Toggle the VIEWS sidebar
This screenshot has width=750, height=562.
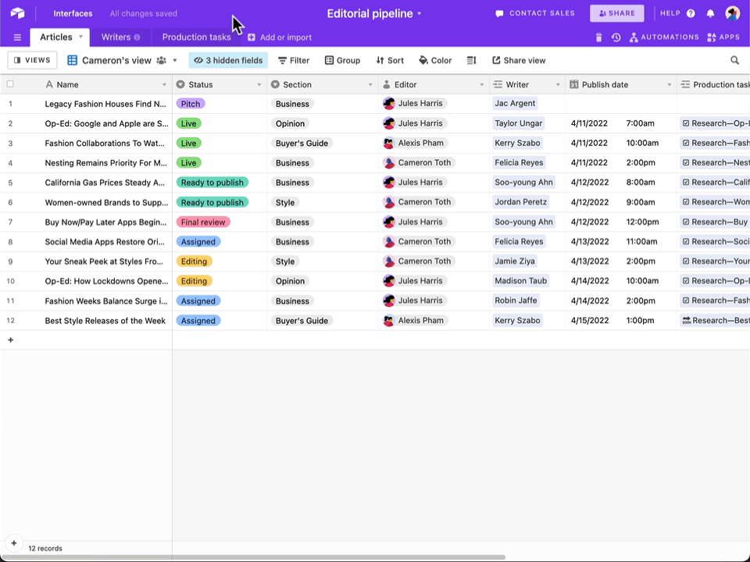point(32,60)
